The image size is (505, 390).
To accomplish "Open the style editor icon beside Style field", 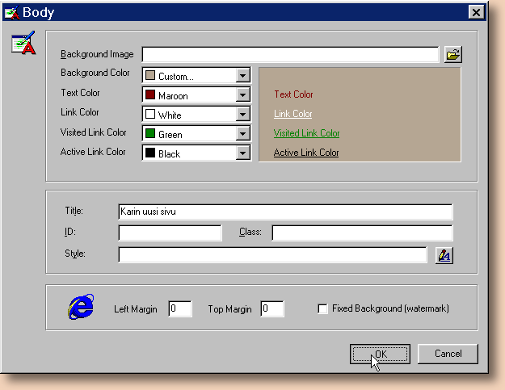I will [444, 255].
